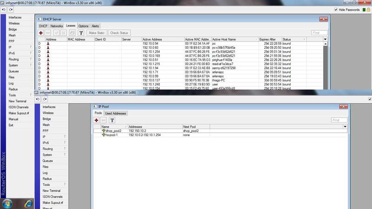372x209 pixels.
Task: Switch to the Options tab
Action: tap(83, 26)
